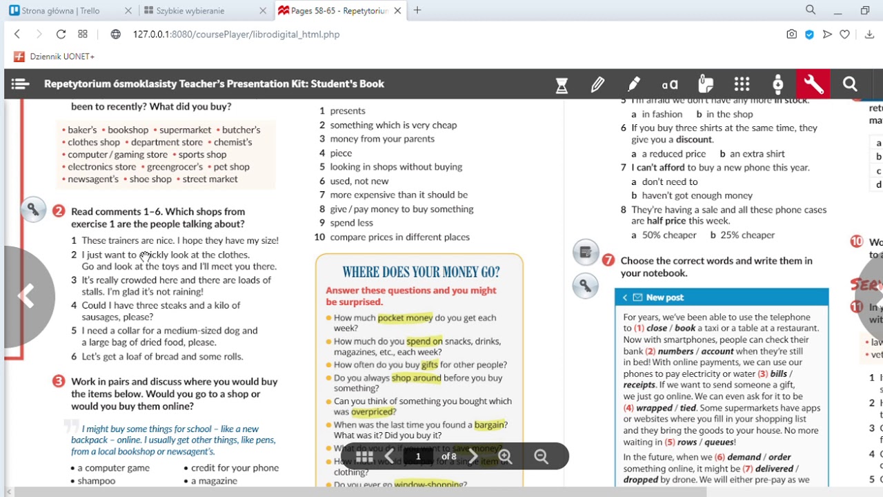Take a snapshot with camera icon

pyautogui.click(x=791, y=35)
